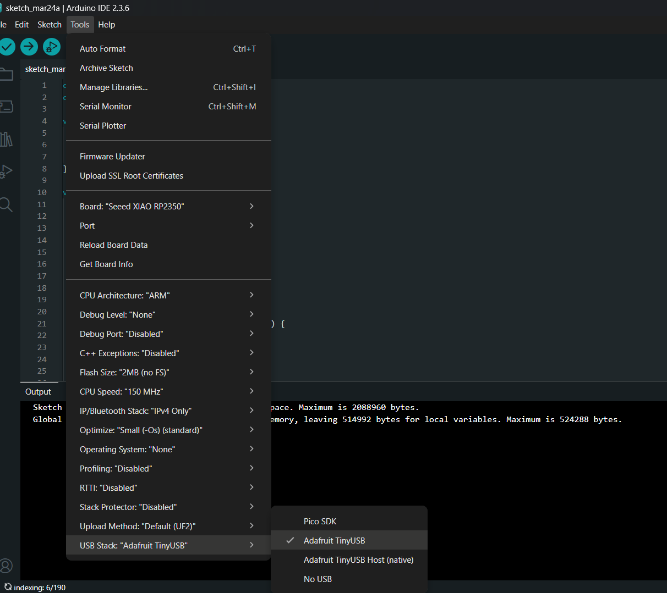Click the Upload arrow button
Image resolution: width=667 pixels, height=593 pixels.
click(x=29, y=47)
